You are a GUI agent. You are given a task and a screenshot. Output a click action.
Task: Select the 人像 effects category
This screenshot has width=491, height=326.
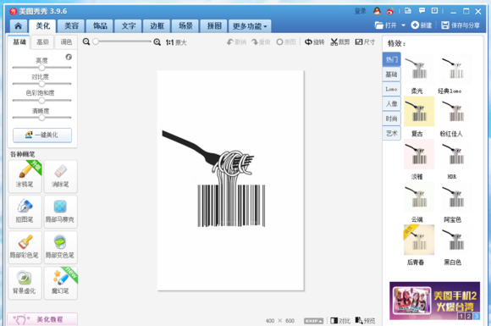click(391, 103)
